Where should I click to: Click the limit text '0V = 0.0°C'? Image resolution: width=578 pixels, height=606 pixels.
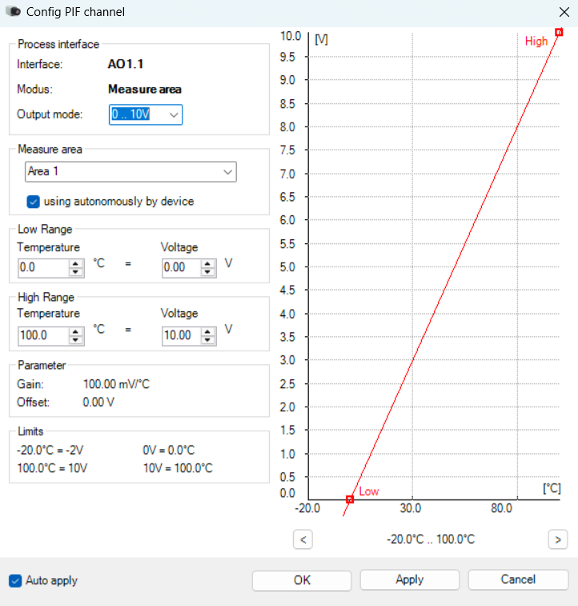pyautogui.click(x=169, y=450)
